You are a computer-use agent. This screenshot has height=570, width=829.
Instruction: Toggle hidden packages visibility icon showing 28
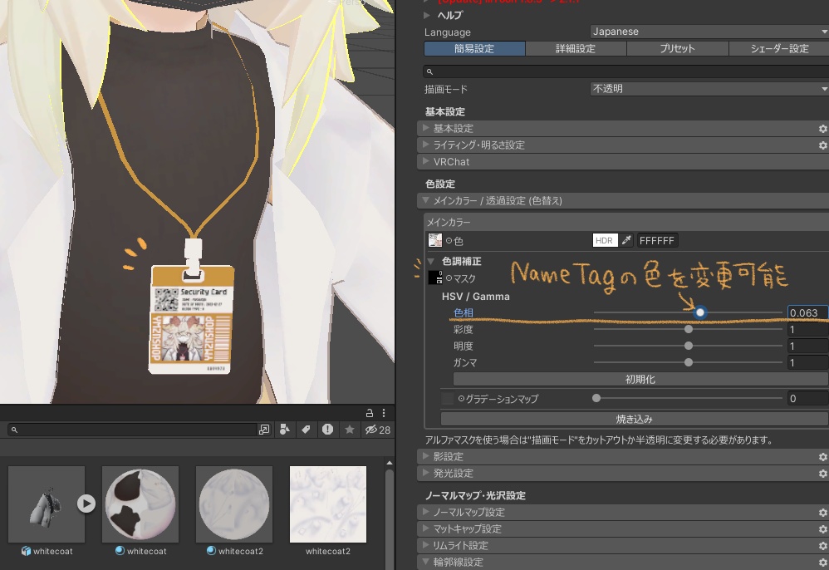click(x=377, y=430)
